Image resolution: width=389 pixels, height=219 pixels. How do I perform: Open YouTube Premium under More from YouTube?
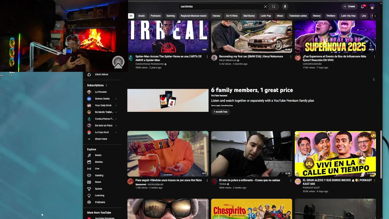click(104, 218)
